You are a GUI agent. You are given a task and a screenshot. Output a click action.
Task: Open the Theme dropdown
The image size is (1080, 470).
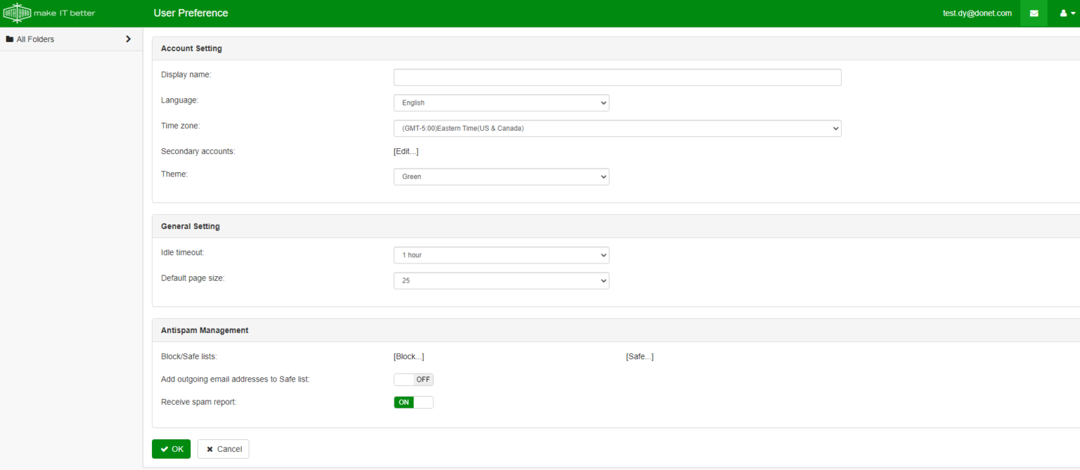click(x=501, y=176)
